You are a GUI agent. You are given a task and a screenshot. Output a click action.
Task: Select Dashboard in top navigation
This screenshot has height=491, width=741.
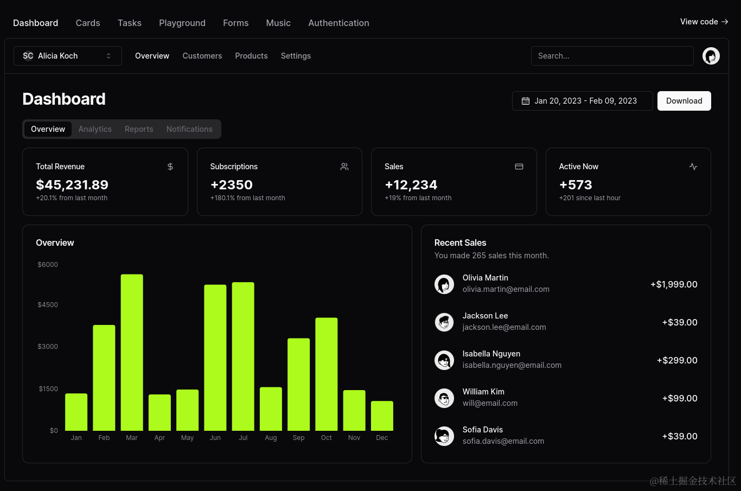(x=36, y=23)
